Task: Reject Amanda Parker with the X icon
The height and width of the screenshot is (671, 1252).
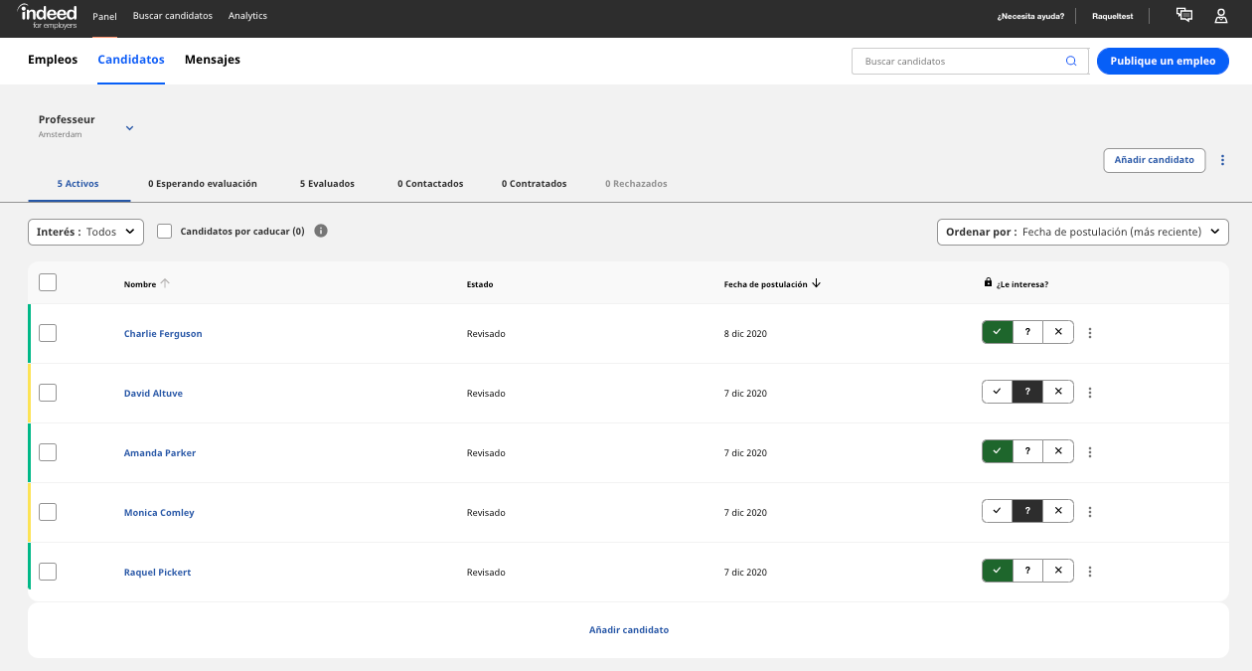Action: (x=1057, y=450)
